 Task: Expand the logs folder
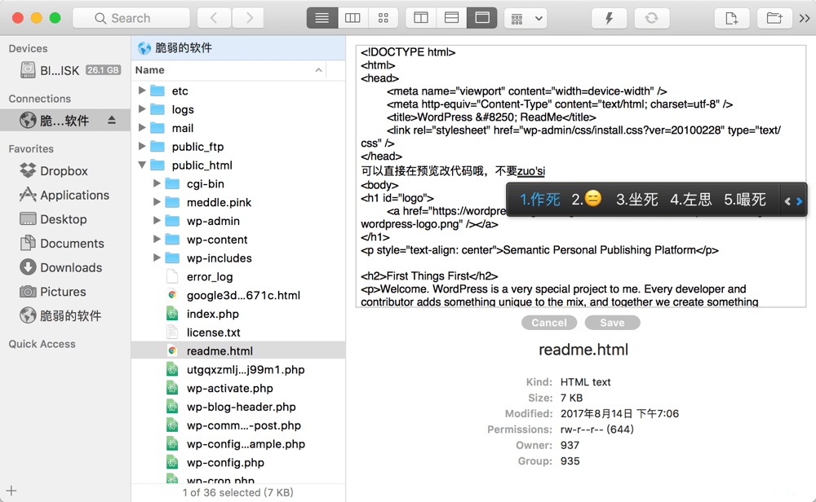(141, 109)
